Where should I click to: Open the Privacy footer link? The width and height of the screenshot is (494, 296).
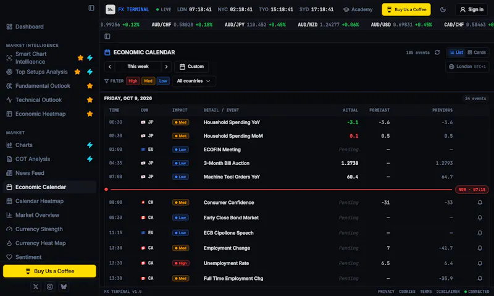(x=386, y=292)
